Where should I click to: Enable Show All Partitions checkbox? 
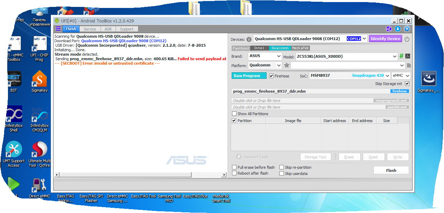(234, 114)
